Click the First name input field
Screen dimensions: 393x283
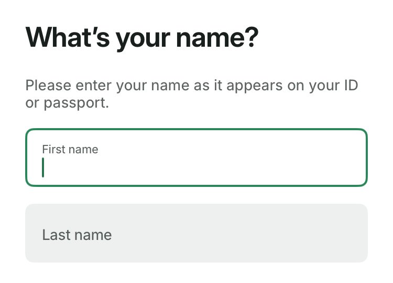196,158
